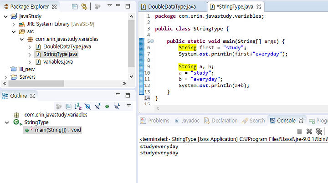328x183 pixels.
Task: Click the JRE System Library icon
Action: click(x=22, y=24)
